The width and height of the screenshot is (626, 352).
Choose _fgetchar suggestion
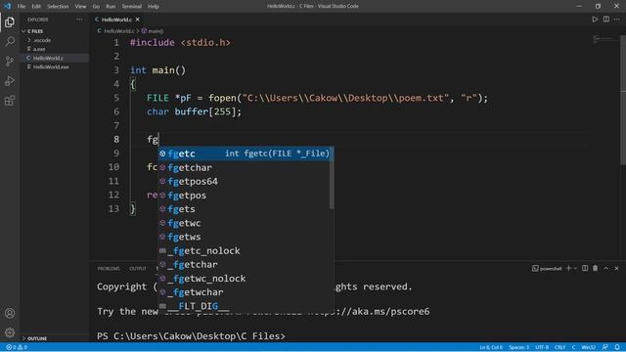point(244,265)
